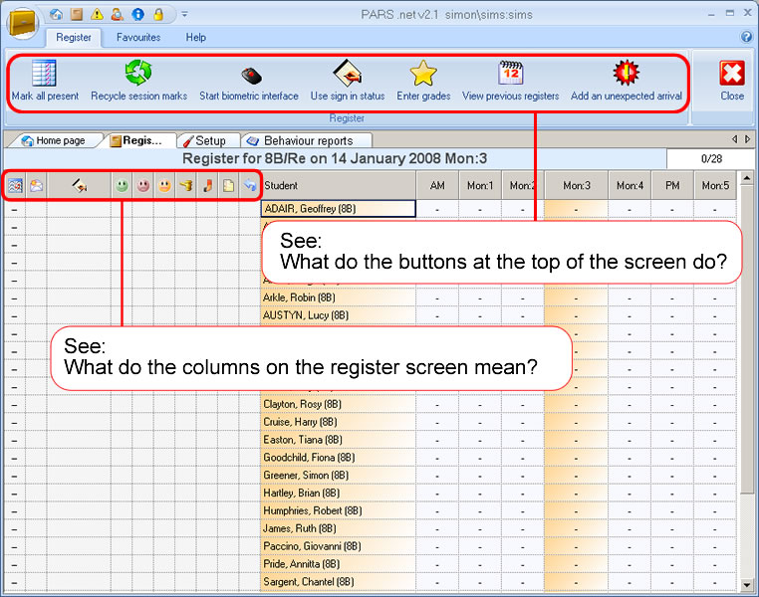Click the yellow warning triangle icon
759x597 pixels.
pos(97,15)
